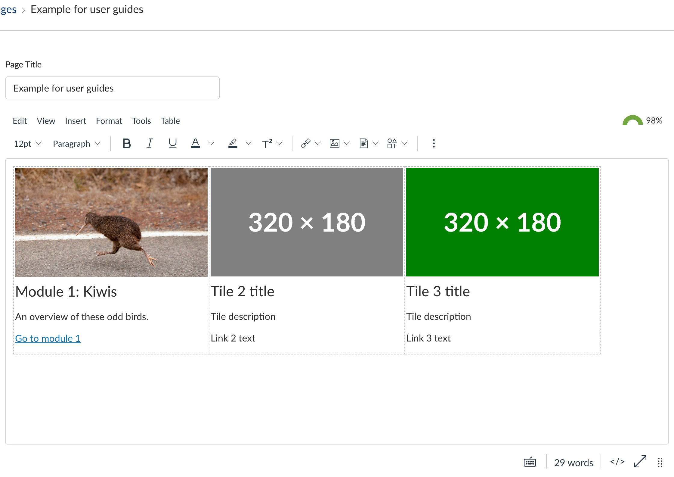The width and height of the screenshot is (674, 477).
Task: Select the kiwi bird image
Action: tap(111, 222)
